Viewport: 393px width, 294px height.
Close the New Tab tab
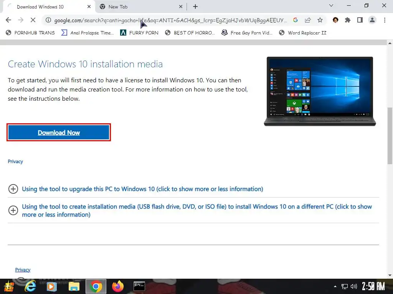point(181,7)
